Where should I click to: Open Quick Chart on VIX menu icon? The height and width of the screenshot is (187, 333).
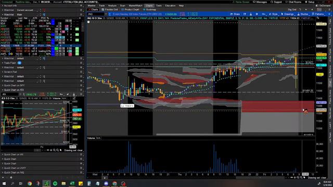click(x=81, y=155)
